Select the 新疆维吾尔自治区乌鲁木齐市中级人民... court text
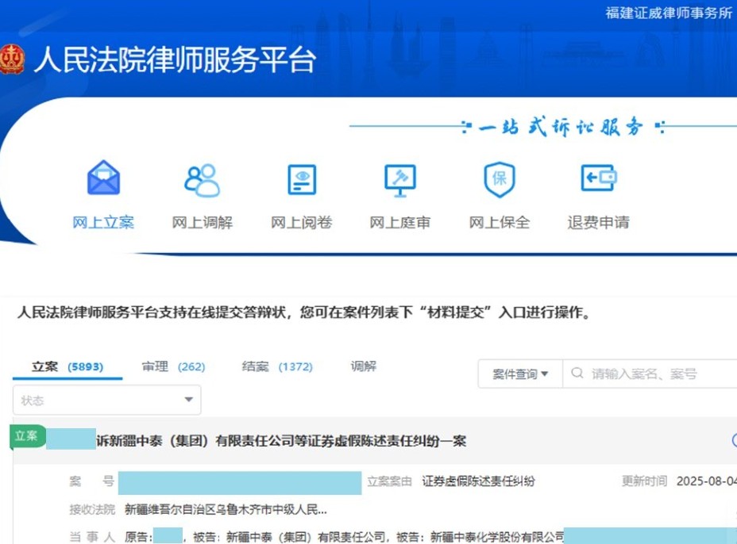This screenshot has width=737, height=544. coord(226,509)
